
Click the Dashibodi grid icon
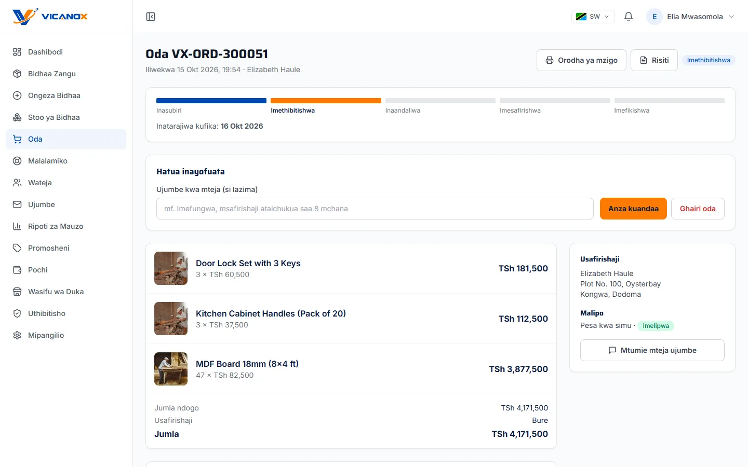click(x=17, y=52)
